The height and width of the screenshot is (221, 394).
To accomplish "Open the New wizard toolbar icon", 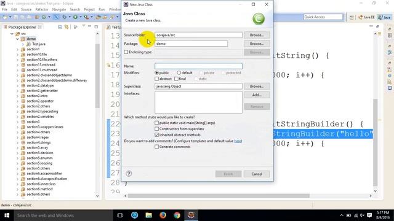I will click(5, 17).
